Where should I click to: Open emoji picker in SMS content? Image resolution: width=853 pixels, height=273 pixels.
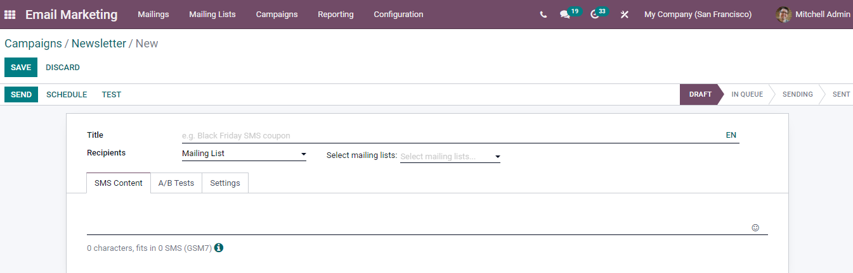pos(755,227)
